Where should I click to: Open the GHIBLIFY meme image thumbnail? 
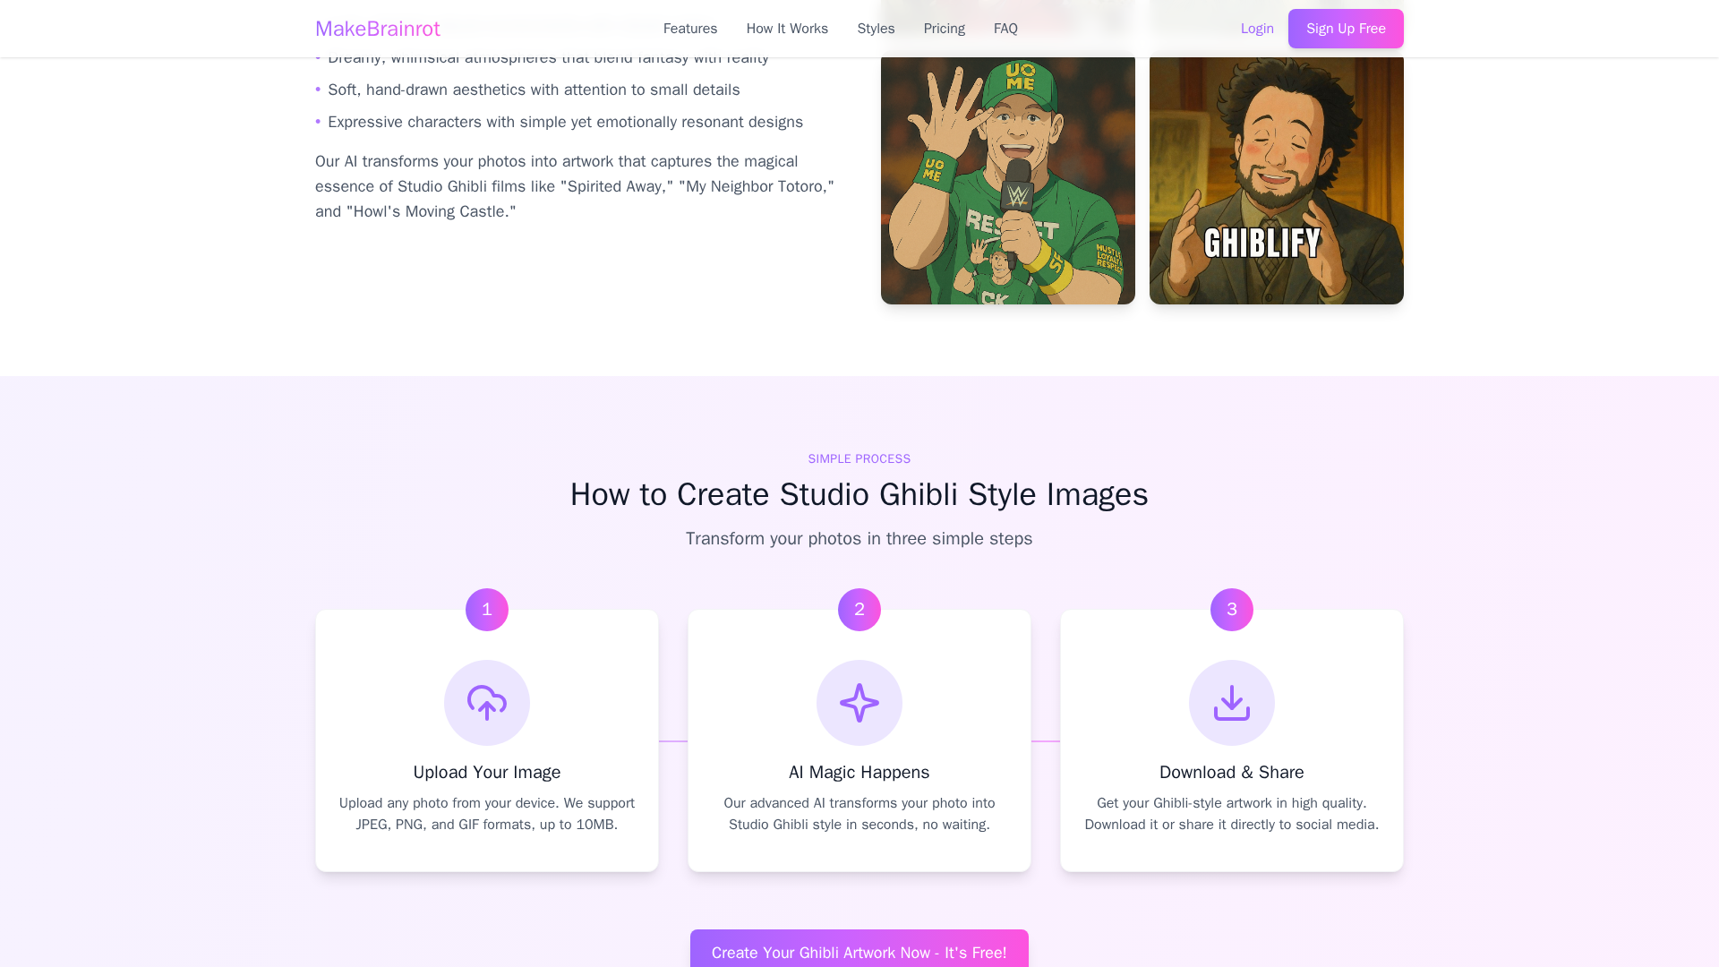click(x=1277, y=180)
